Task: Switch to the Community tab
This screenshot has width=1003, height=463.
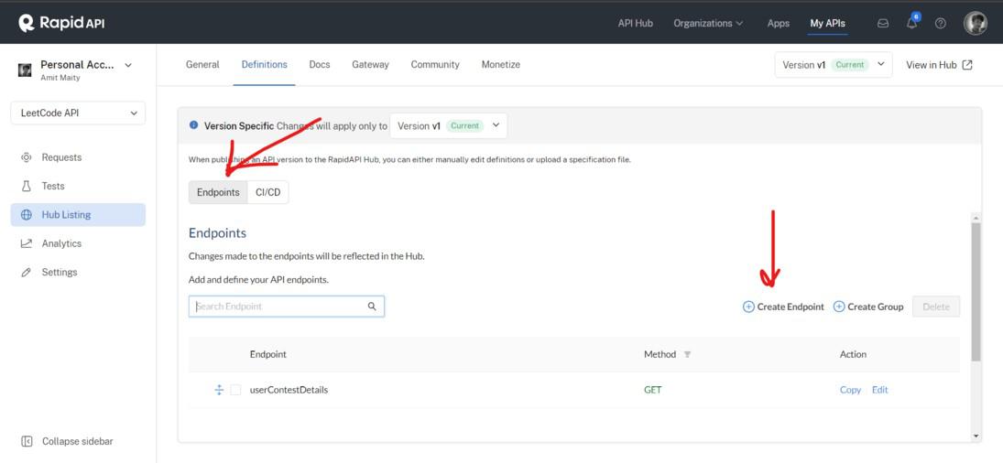Action: [435, 64]
